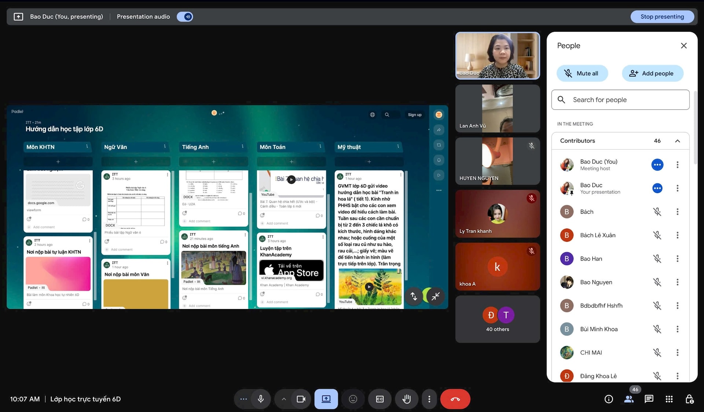Click the raise hand icon
This screenshot has width=704, height=412.
[x=407, y=399]
